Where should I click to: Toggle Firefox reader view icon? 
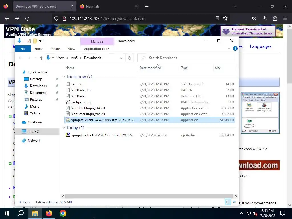coord(217,18)
